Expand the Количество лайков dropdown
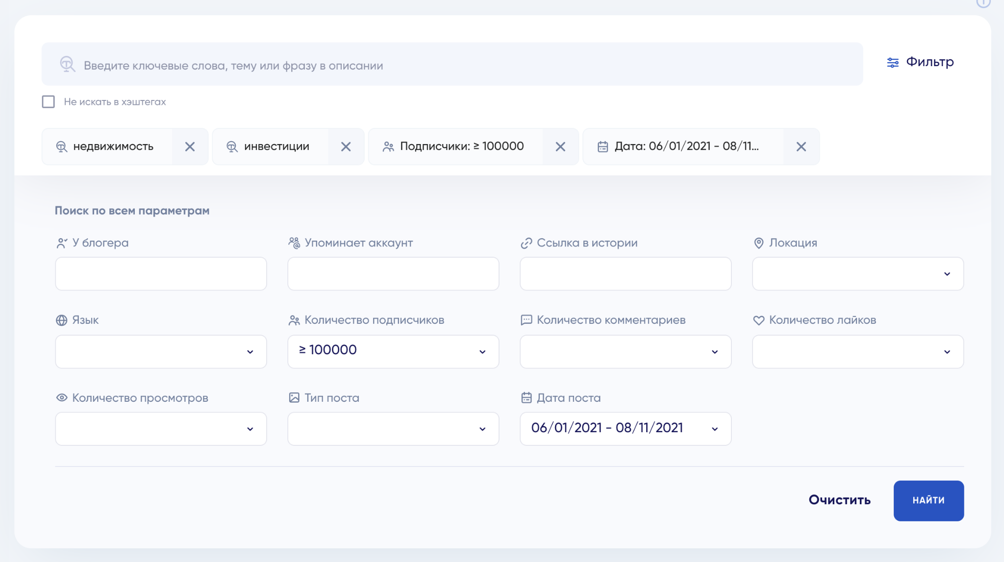 coord(858,352)
